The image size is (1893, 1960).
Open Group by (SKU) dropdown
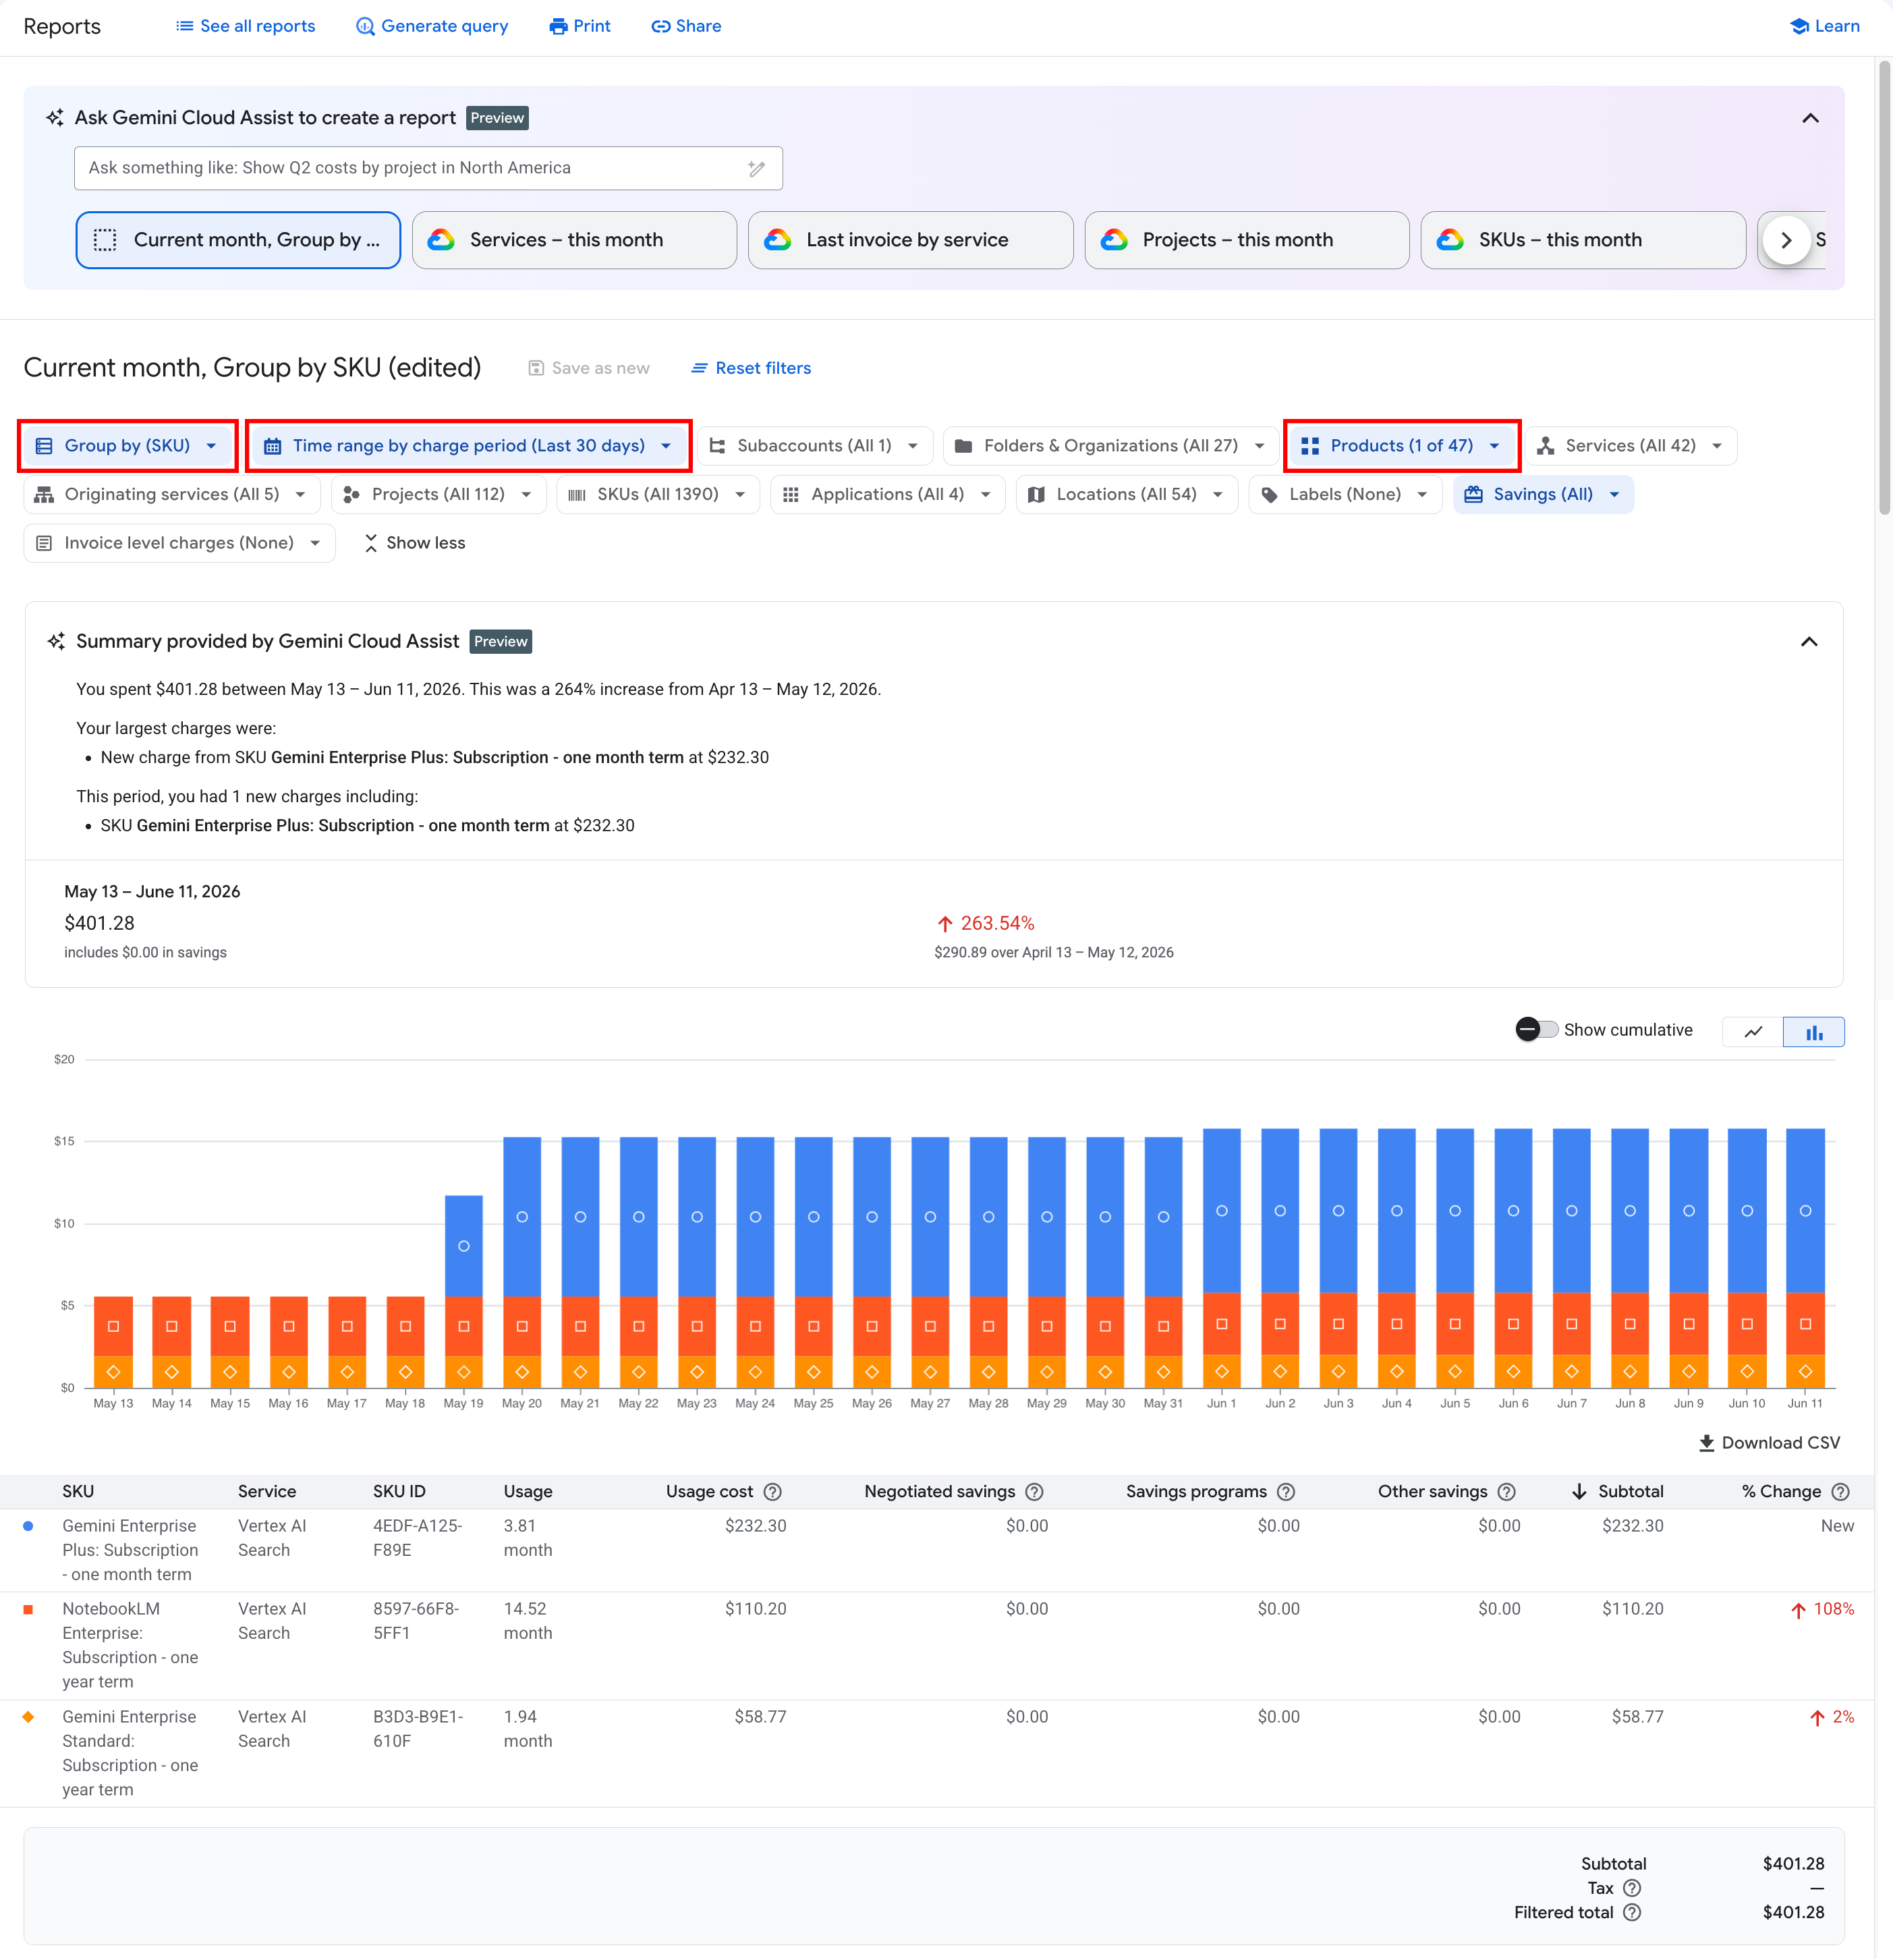pos(127,446)
